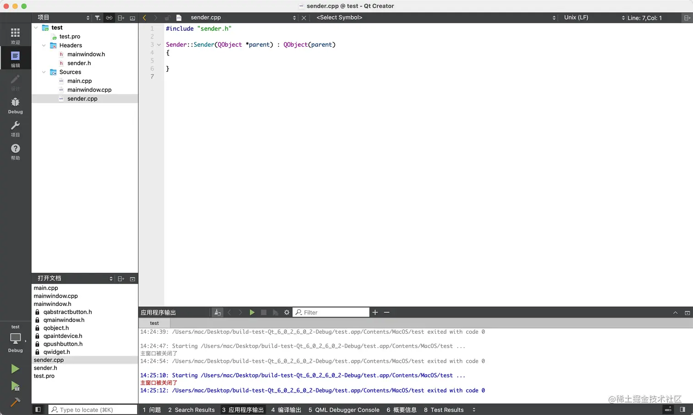Open the 项目 view selector dropdown
The width and height of the screenshot is (693, 415).
(x=63, y=17)
